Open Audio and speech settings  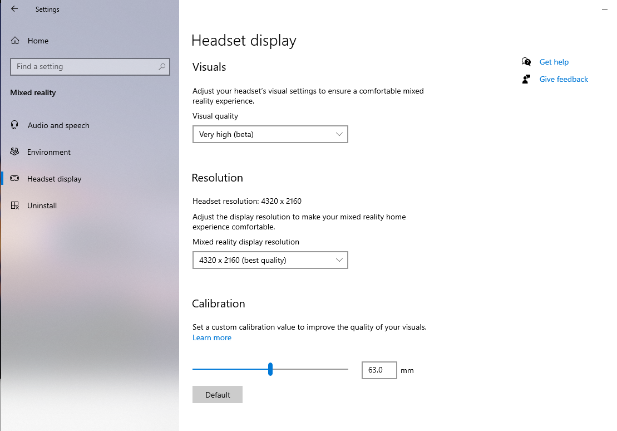(58, 125)
